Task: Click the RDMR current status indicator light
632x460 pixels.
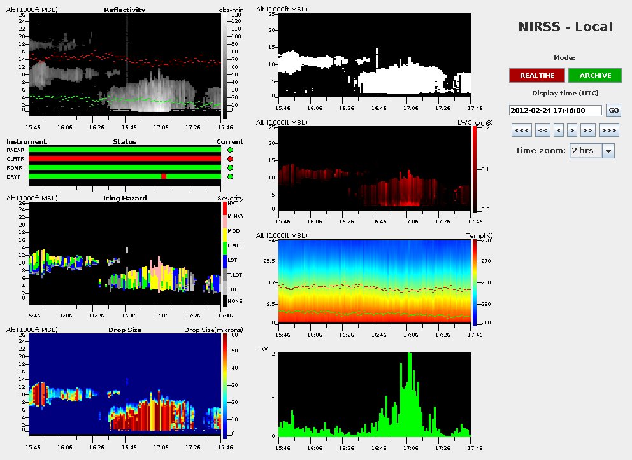Action: tap(230, 167)
